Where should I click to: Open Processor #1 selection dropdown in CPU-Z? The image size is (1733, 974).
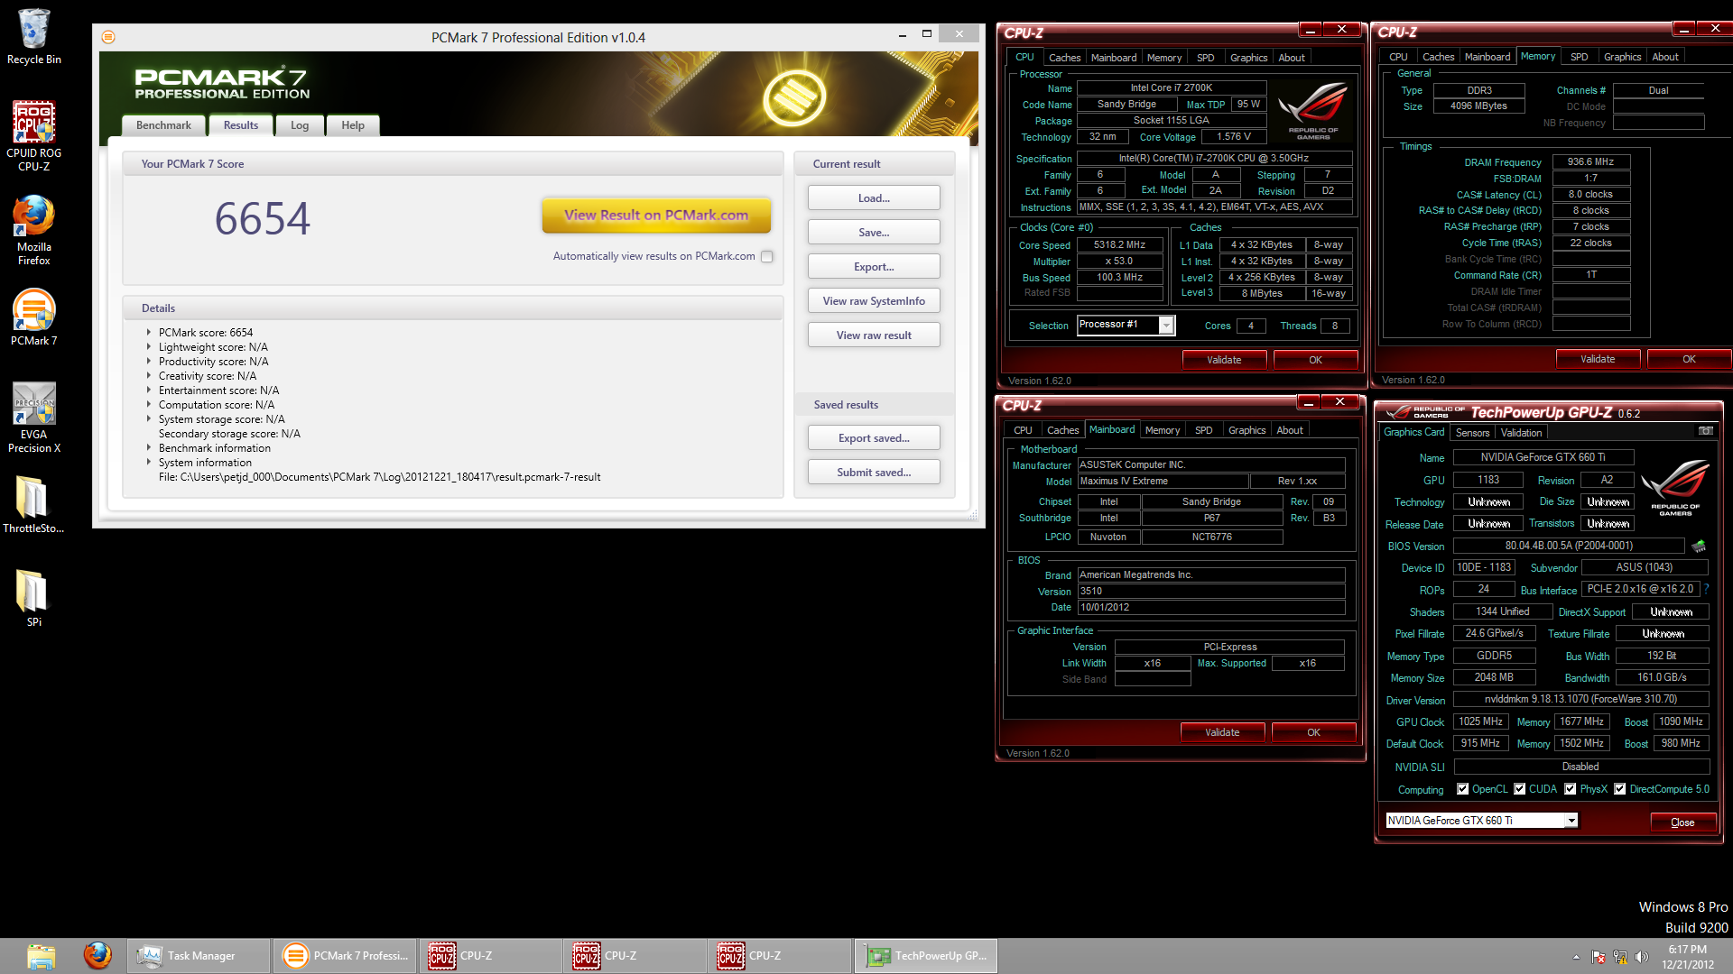1166,326
